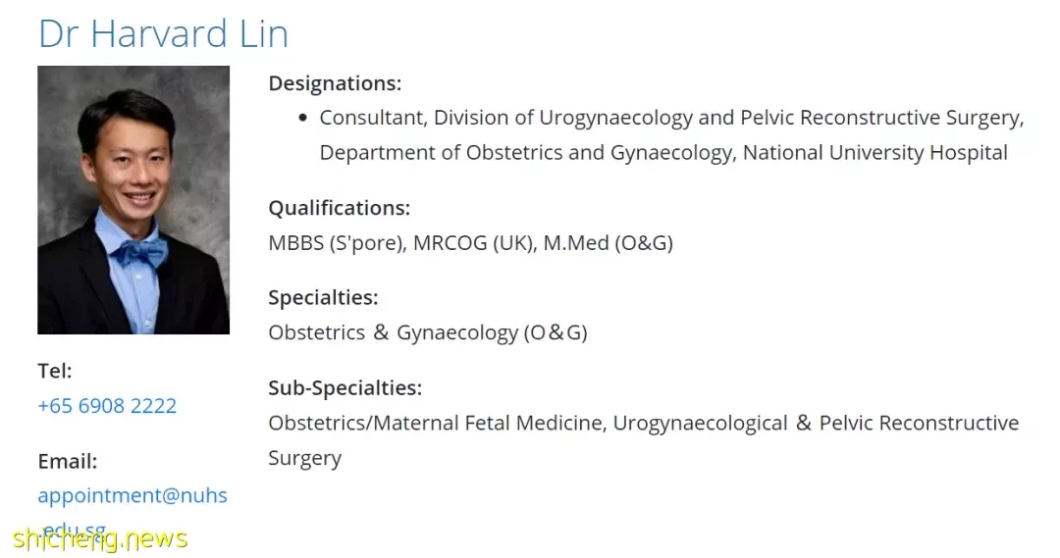Screen dimensions: 1060x558
Task: Click the M.Med (O&G) qualification text
Action: (x=608, y=242)
